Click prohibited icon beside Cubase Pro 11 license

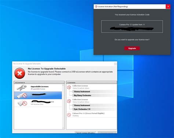69,115
